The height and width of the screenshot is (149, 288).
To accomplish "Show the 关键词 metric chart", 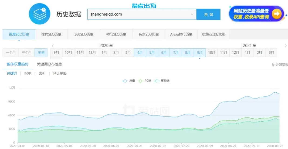I will (x=12, y=73).
